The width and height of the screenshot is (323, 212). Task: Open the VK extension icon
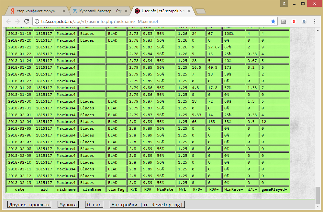(x=304, y=21)
